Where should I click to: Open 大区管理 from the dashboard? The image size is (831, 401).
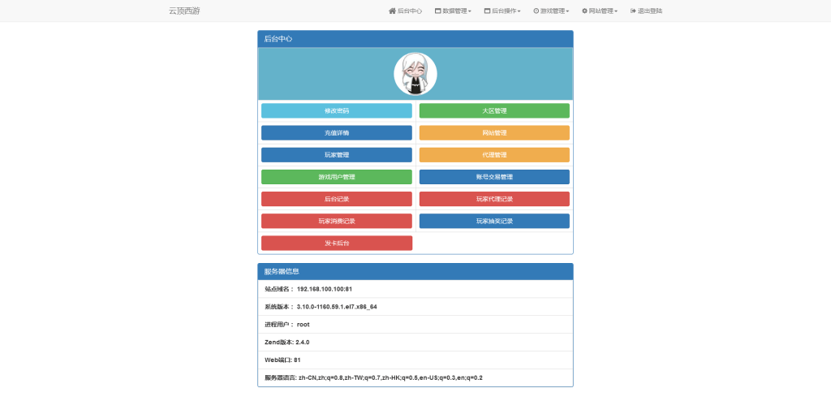point(494,110)
